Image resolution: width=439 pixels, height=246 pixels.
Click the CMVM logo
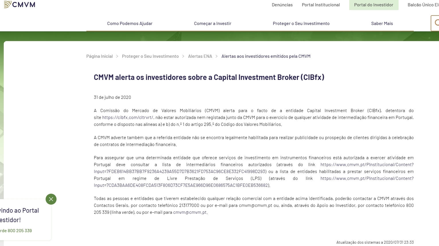pyautogui.click(x=20, y=5)
